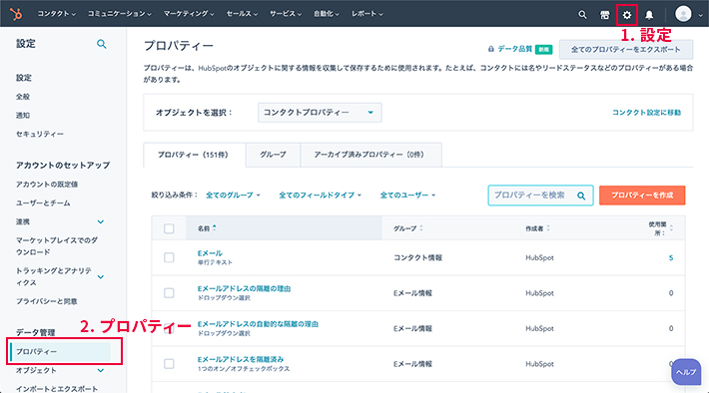This screenshot has height=393, width=709.
Task: Sort by 作成者 column arrows
Action: coord(548,228)
